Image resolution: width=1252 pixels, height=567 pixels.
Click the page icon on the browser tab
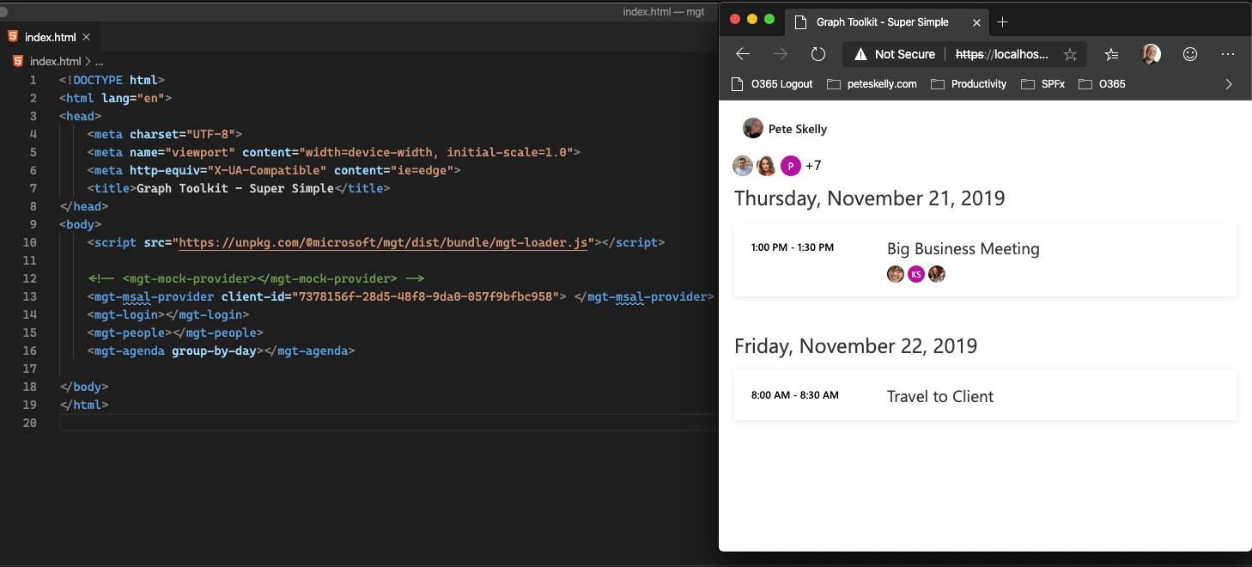(800, 22)
